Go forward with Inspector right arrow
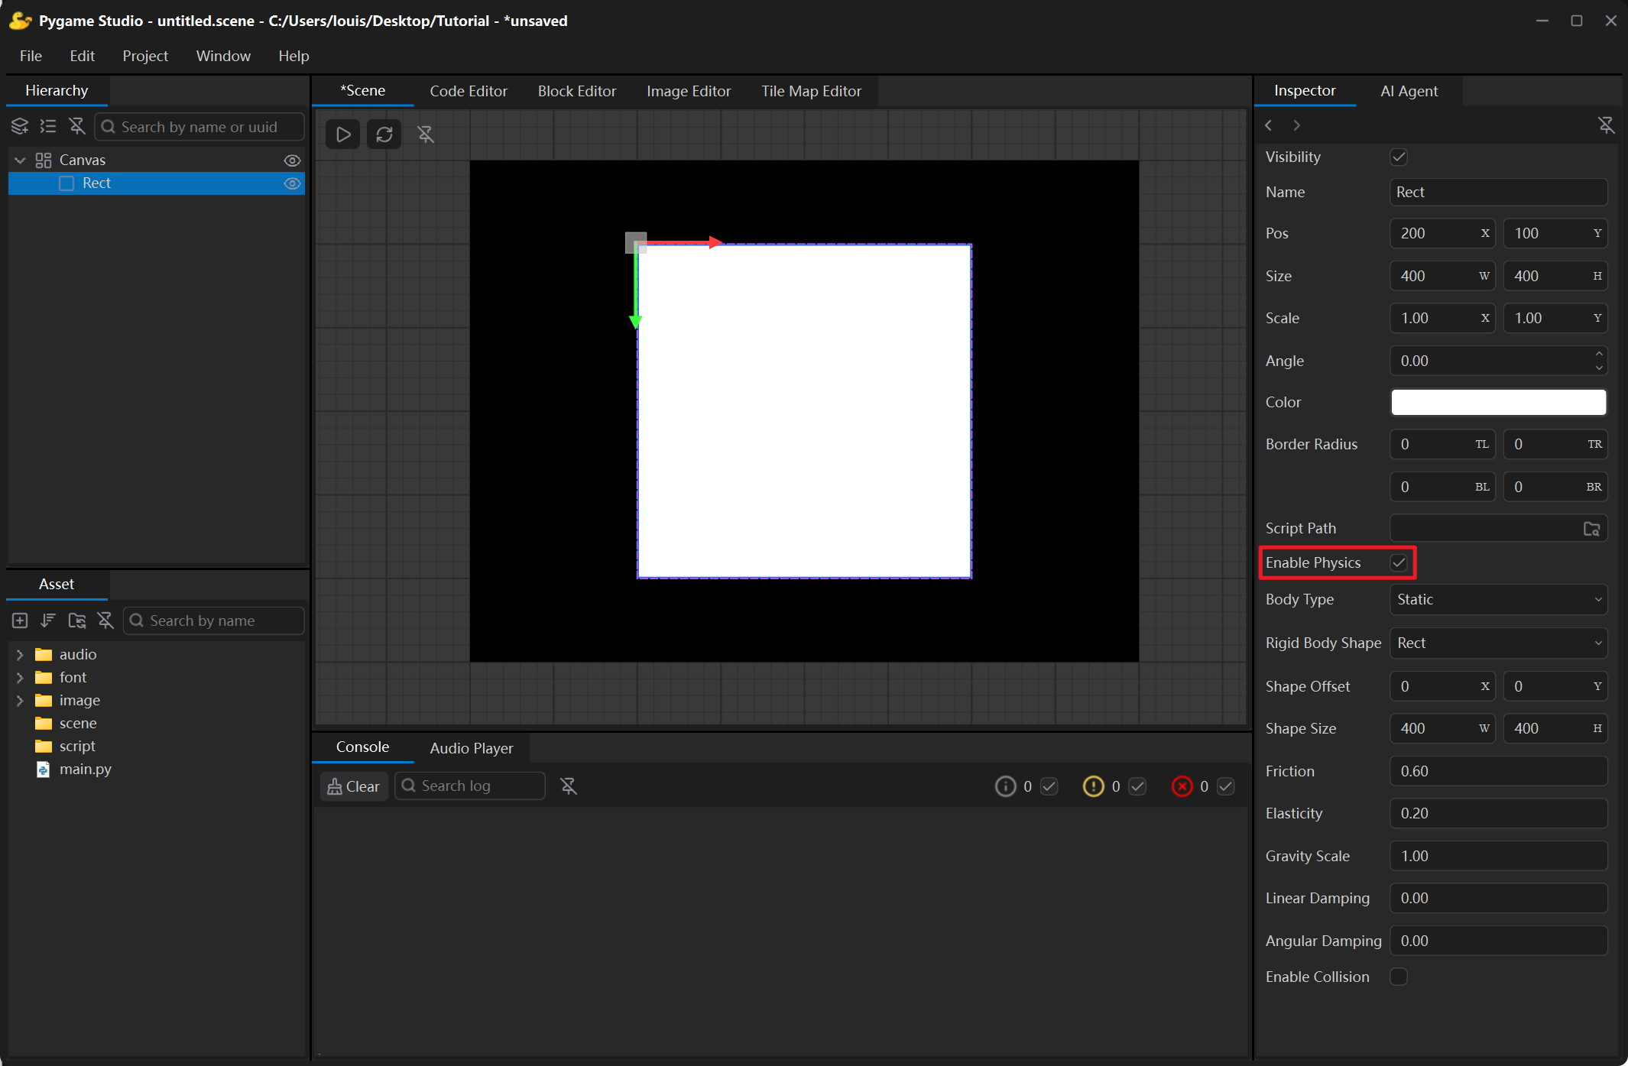Viewport: 1628px width, 1066px height. tap(1297, 125)
